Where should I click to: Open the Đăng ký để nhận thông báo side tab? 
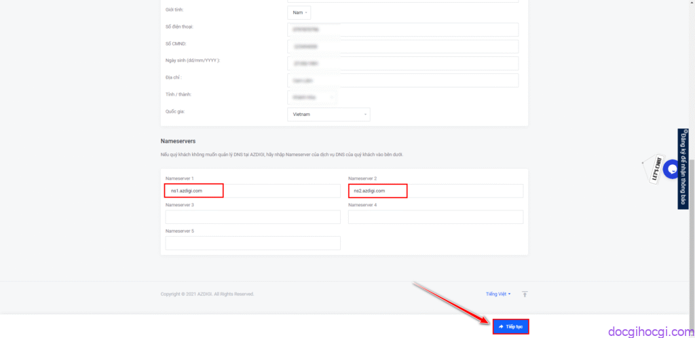(x=683, y=169)
